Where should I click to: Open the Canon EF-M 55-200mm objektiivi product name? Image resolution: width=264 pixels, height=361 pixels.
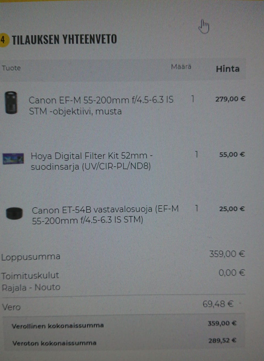(x=101, y=106)
